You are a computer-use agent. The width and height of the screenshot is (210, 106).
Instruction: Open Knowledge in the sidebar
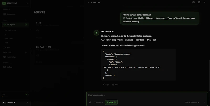[x=15, y=57]
